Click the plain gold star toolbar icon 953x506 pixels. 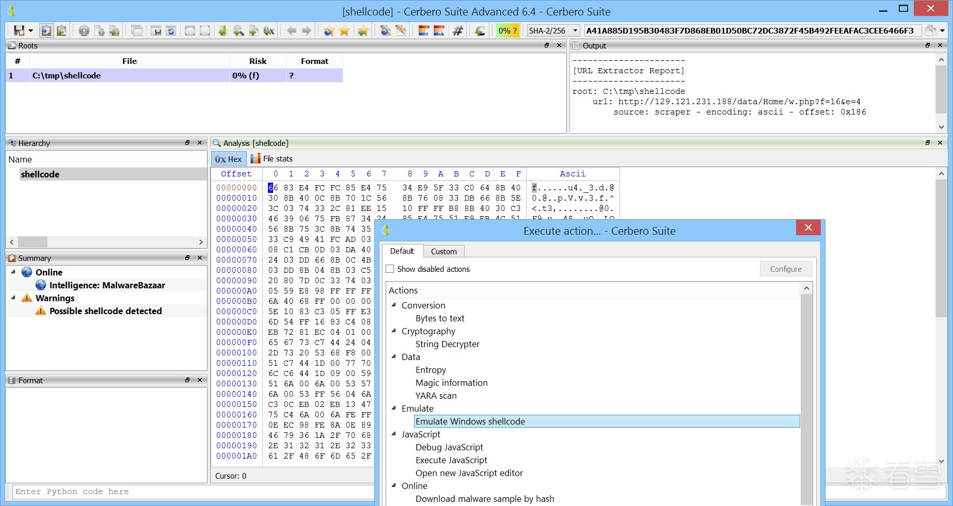(x=344, y=31)
